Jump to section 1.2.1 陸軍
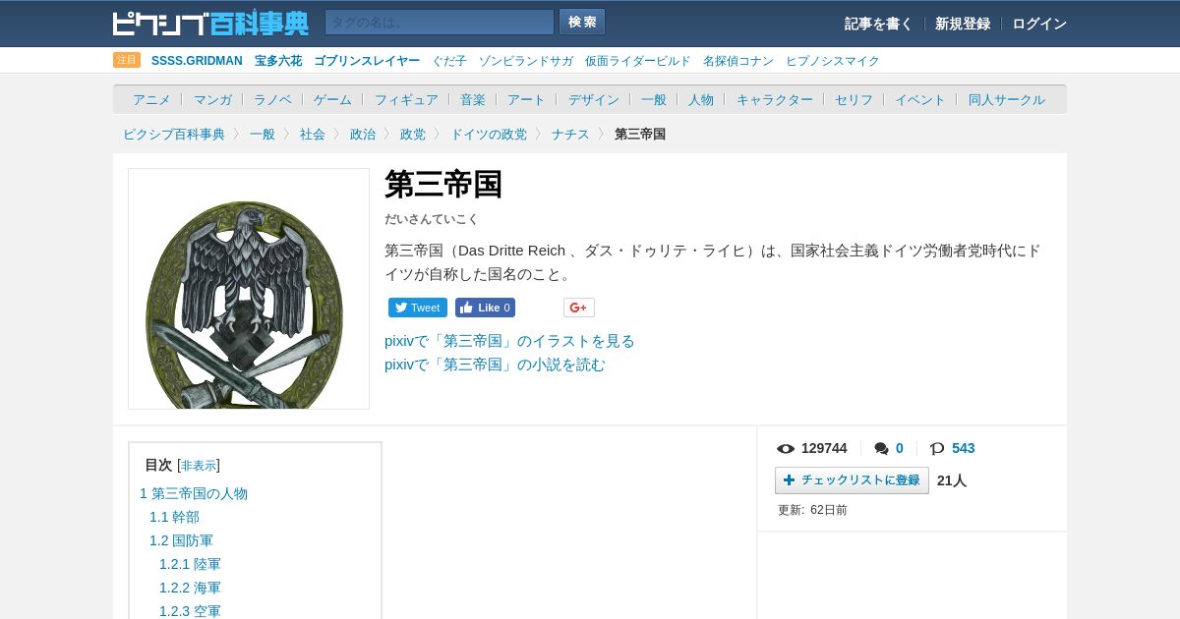This screenshot has width=1180, height=619. click(190, 564)
